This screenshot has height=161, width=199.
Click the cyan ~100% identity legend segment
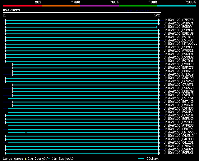coord(177,6)
